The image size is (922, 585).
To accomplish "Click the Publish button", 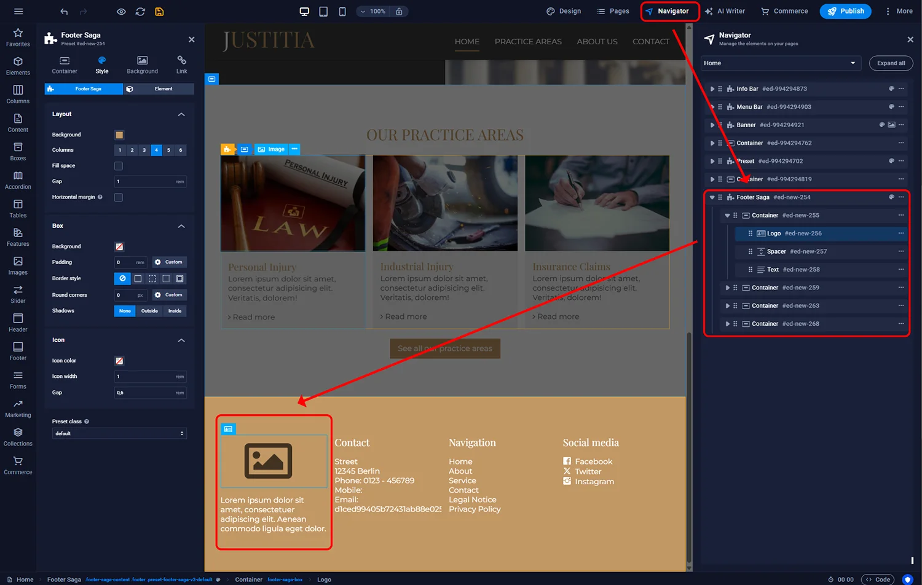I will click(x=846, y=11).
